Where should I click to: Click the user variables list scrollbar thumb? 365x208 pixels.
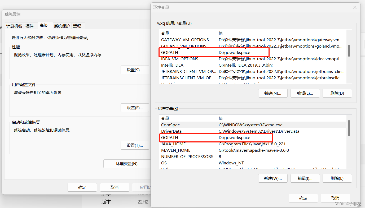click(349, 50)
